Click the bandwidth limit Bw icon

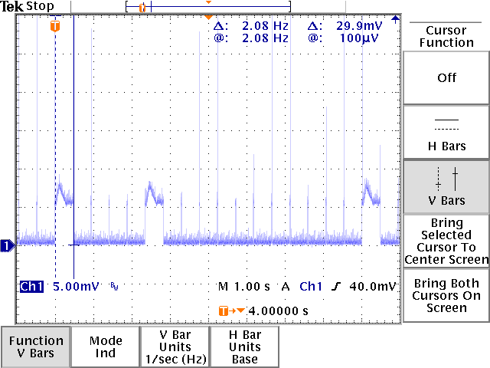click(x=114, y=287)
